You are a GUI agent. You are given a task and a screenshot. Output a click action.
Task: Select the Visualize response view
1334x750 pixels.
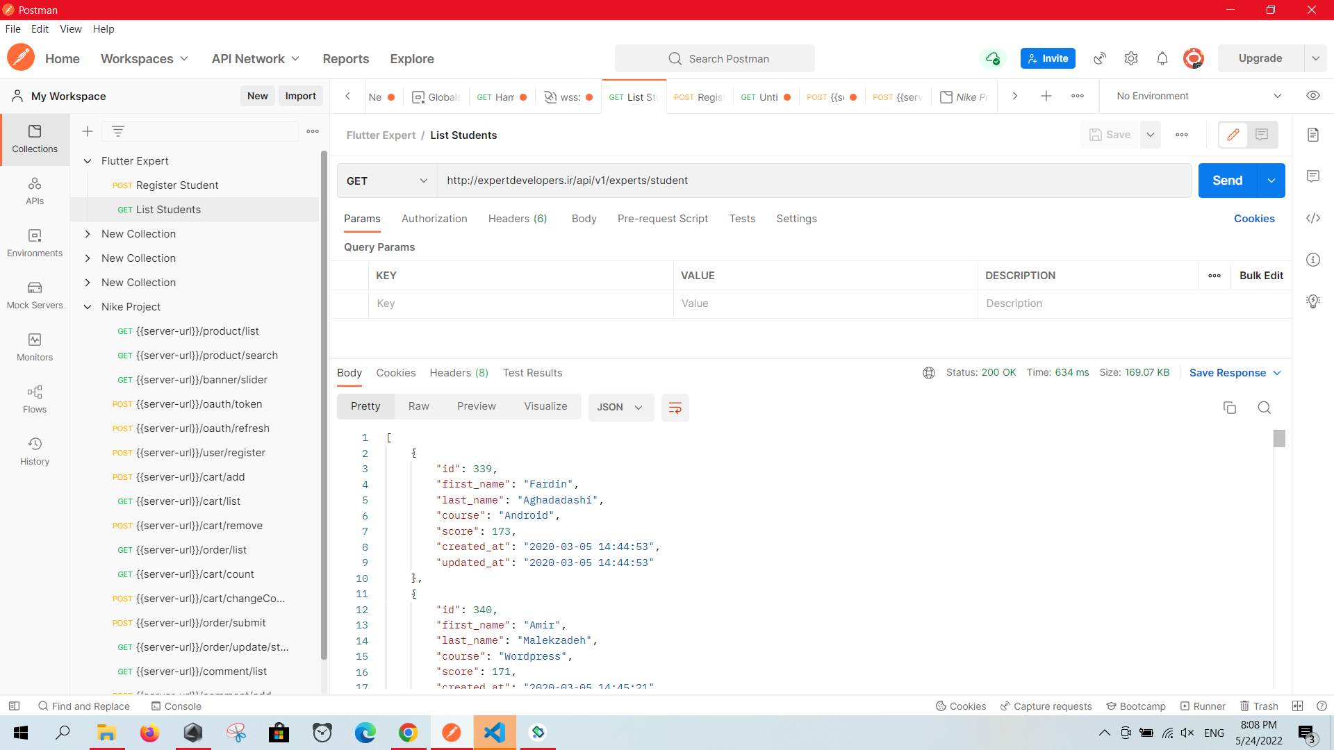(x=545, y=407)
